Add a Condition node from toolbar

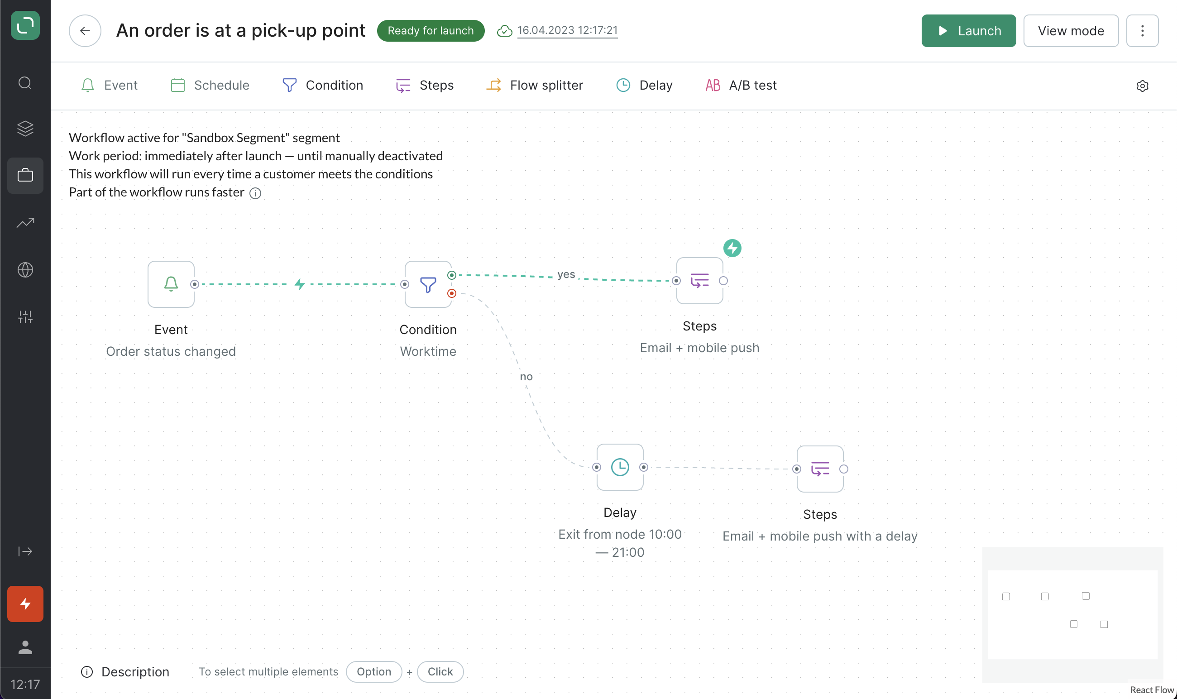coord(322,85)
